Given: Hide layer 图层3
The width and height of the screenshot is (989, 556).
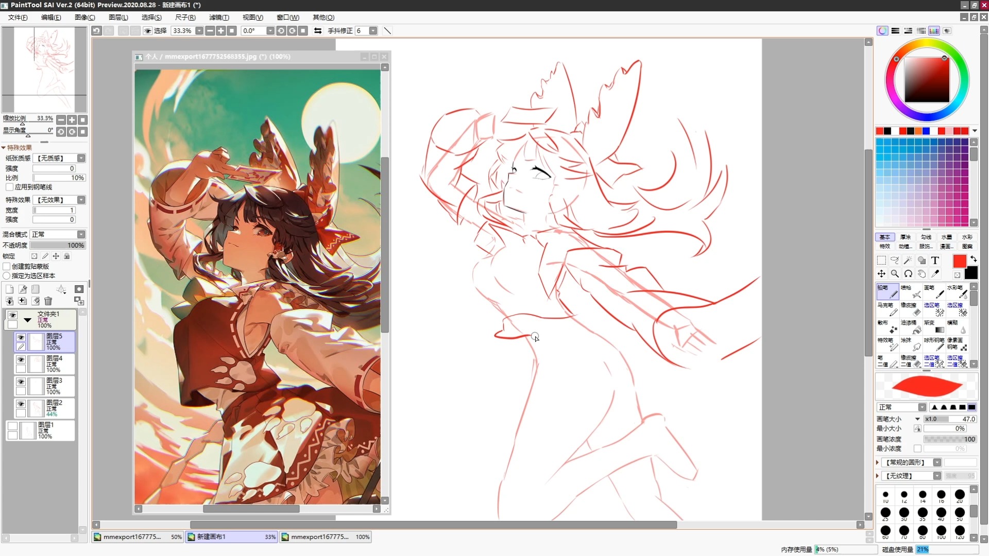Looking at the screenshot, I should point(21,381).
